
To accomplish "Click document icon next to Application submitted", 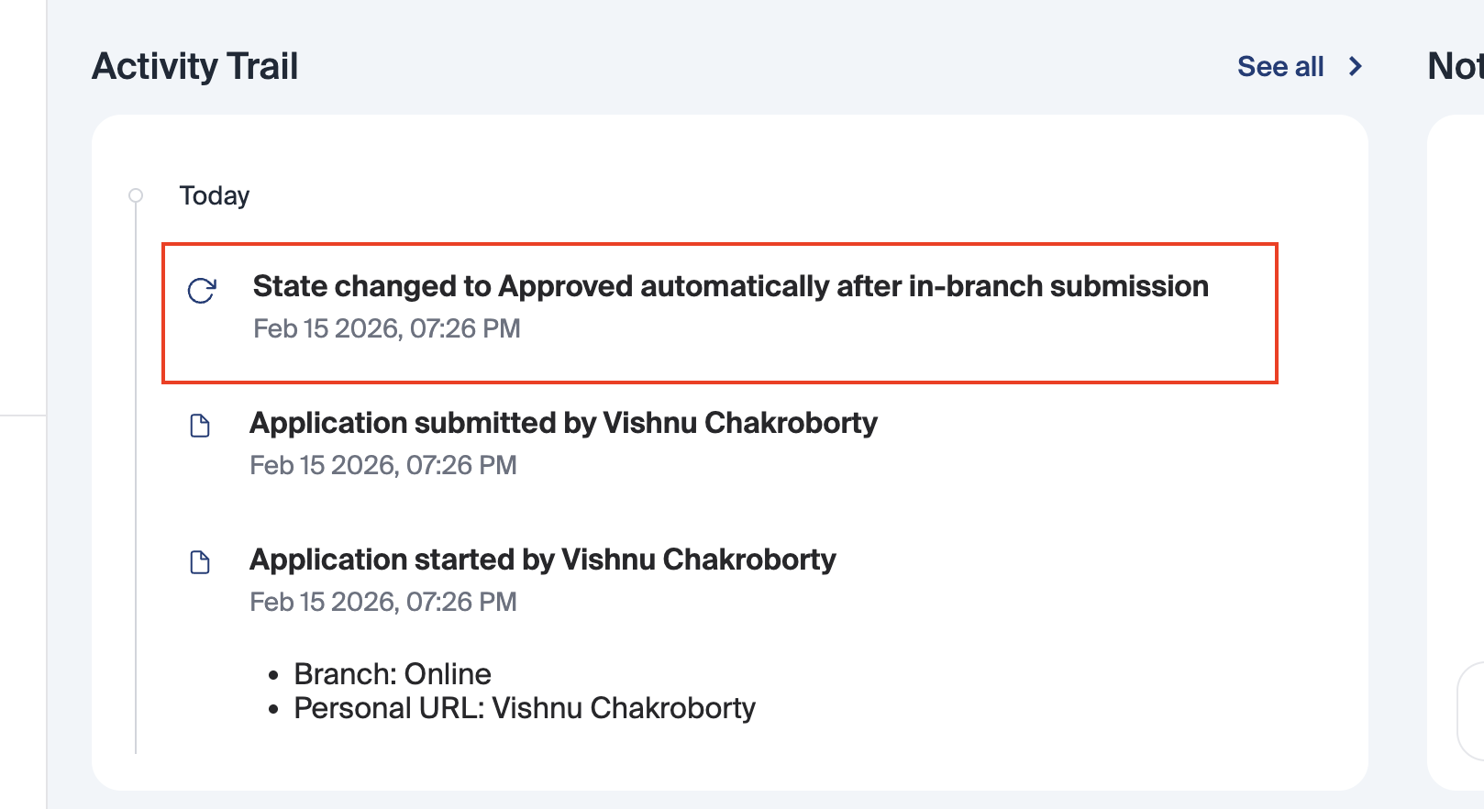I will [x=200, y=426].
